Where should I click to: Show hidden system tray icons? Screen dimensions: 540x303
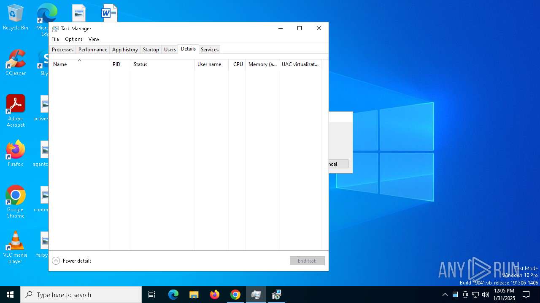point(445,295)
